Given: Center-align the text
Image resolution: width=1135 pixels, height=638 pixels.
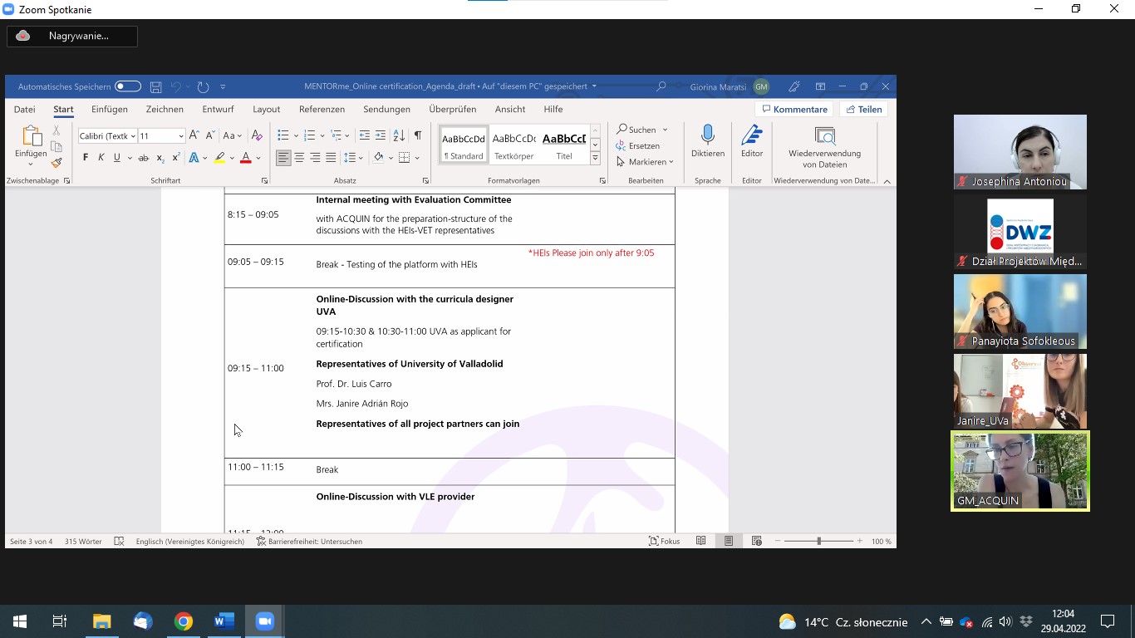Looking at the screenshot, I should tap(299, 158).
